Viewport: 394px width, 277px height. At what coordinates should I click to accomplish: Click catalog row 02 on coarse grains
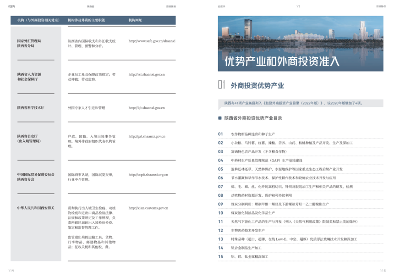(301, 143)
